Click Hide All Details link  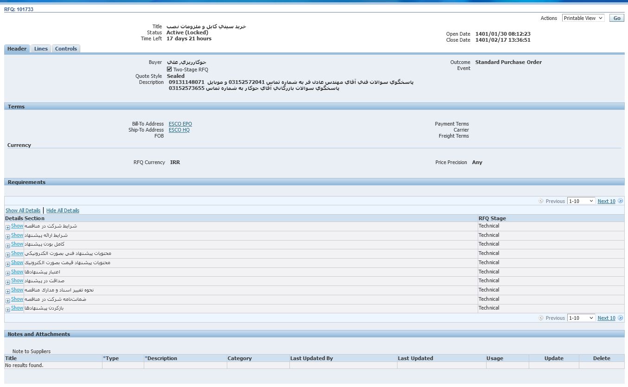click(63, 210)
